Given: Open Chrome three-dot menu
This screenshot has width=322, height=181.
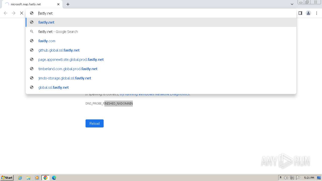Looking at the screenshot, I should click(316, 13).
